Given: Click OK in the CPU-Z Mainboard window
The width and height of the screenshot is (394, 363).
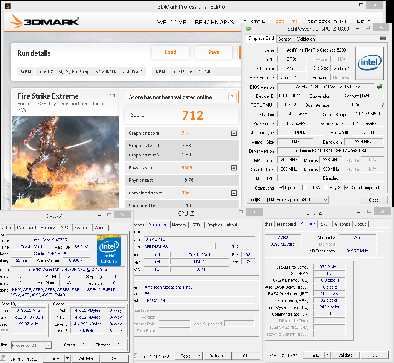Looking at the screenshot, I should click(246, 356).
